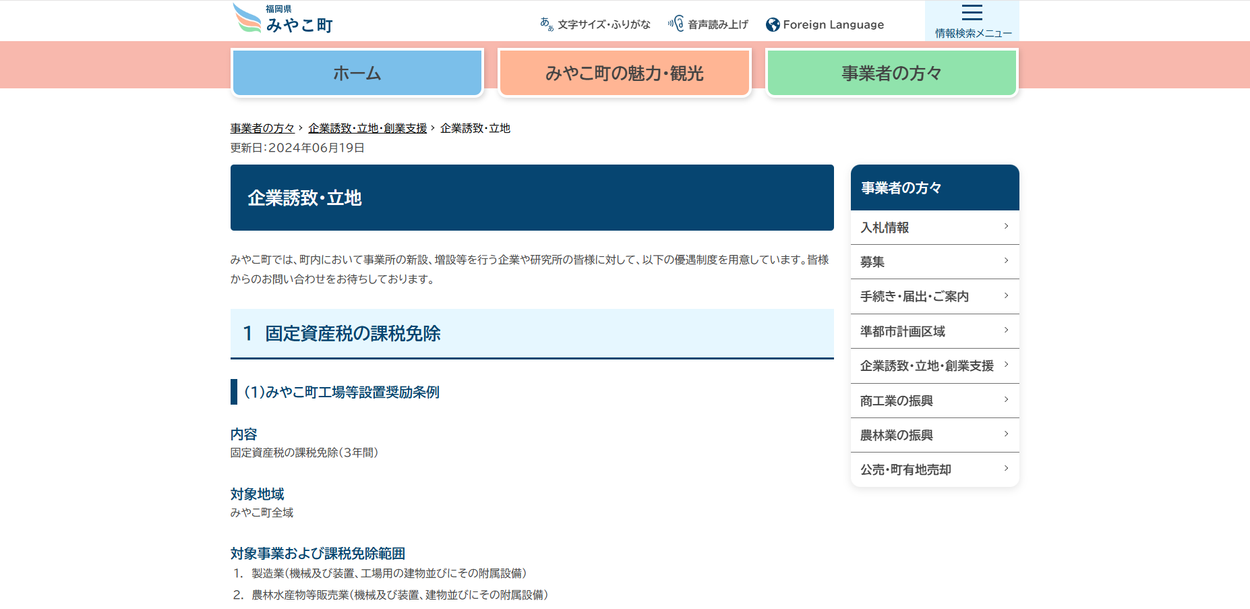This screenshot has width=1250, height=609.
Task: Click the 対象事業および課税免除範囲 heading
Action: pyautogui.click(x=318, y=554)
